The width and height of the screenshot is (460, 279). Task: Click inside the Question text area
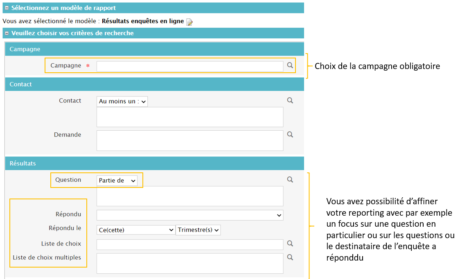click(190, 196)
